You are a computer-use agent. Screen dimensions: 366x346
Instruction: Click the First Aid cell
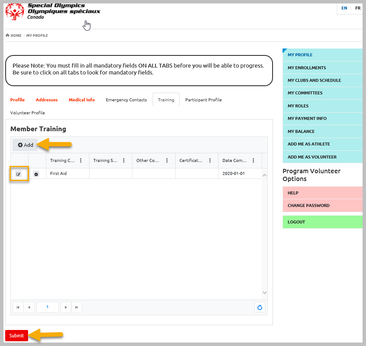pyautogui.click(x=67, y=174)
